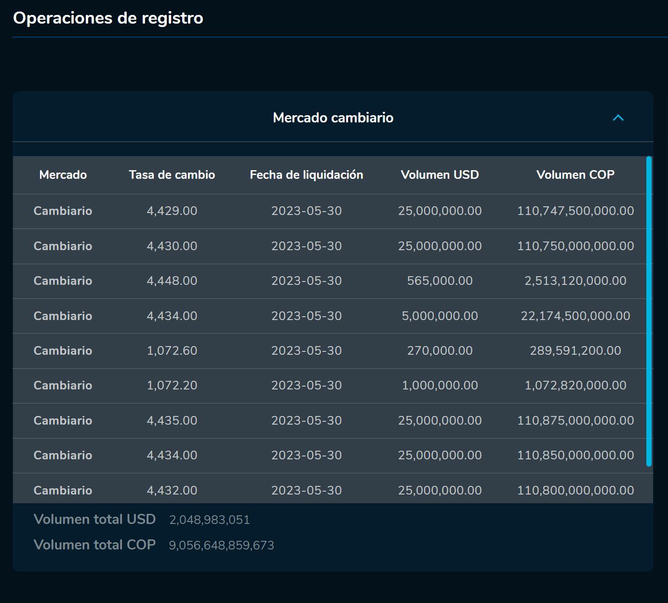Select the 22,174,500,000.00 COP volume cell
This screenshot has width=668, height=603.
pos(575,316)
